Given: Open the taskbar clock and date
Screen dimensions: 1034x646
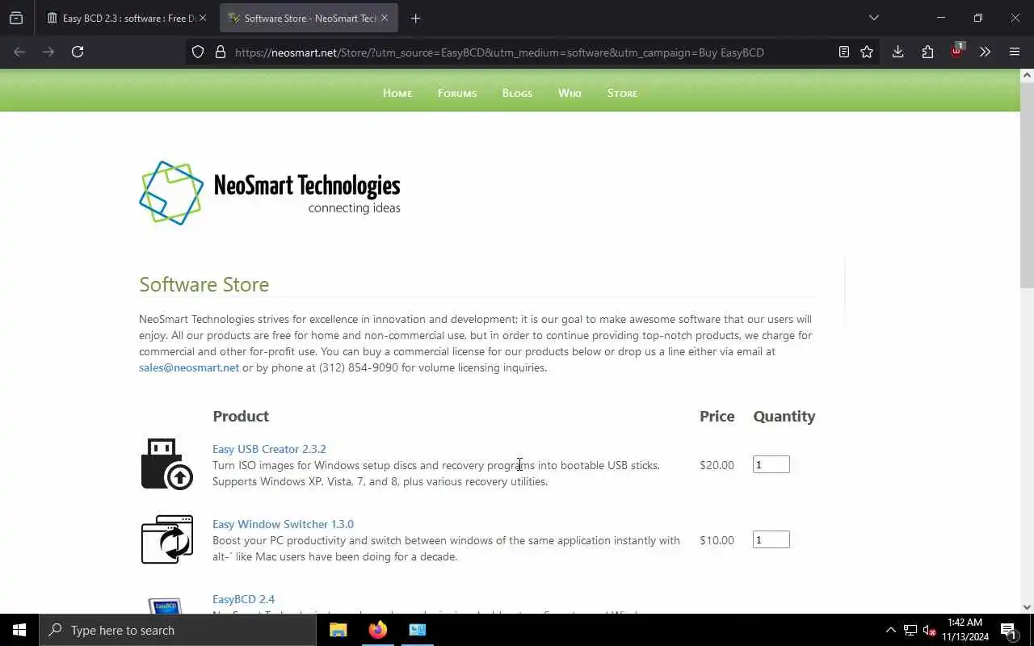Looking at the screenshot, I should pos(965,630).
